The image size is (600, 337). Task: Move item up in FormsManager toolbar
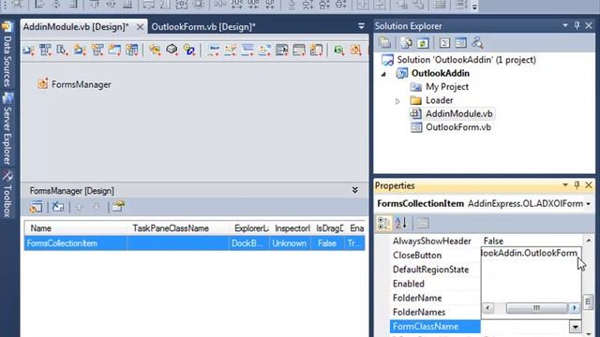(x=79, y=207)
